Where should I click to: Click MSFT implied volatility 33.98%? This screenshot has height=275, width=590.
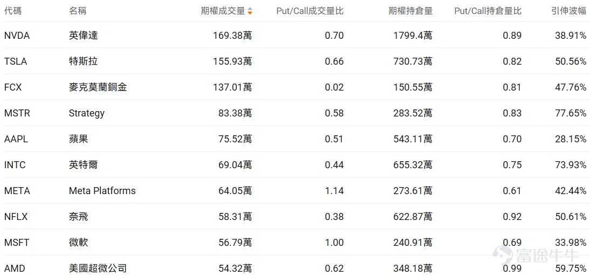coord(571,243)
